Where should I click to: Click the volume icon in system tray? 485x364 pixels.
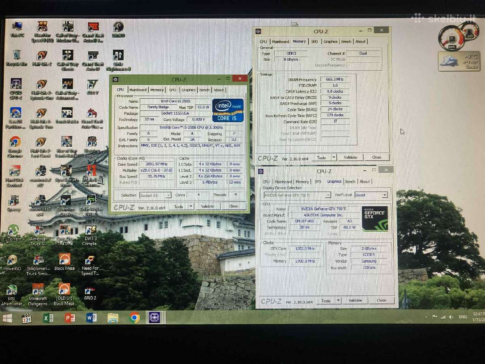point(451,317)
